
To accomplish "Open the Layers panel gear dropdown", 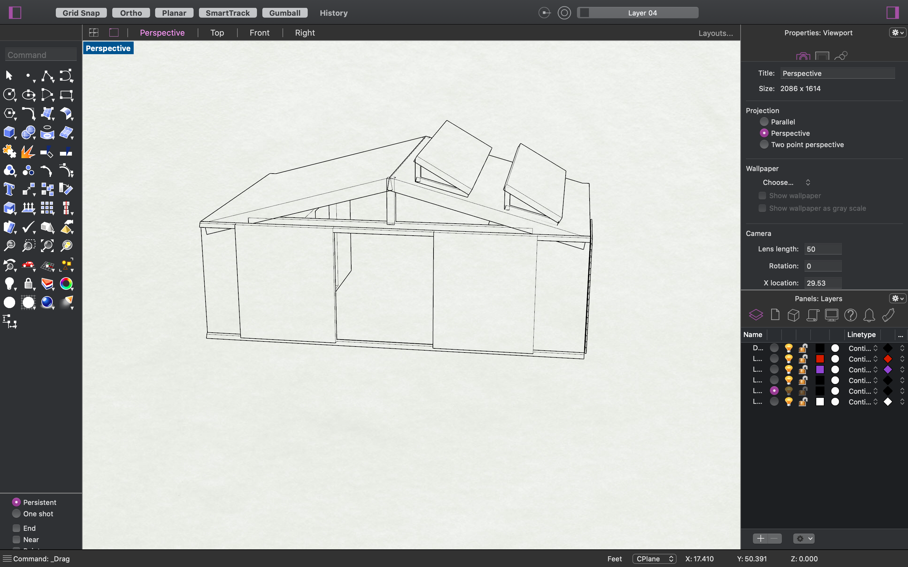I will click(898, 299).
